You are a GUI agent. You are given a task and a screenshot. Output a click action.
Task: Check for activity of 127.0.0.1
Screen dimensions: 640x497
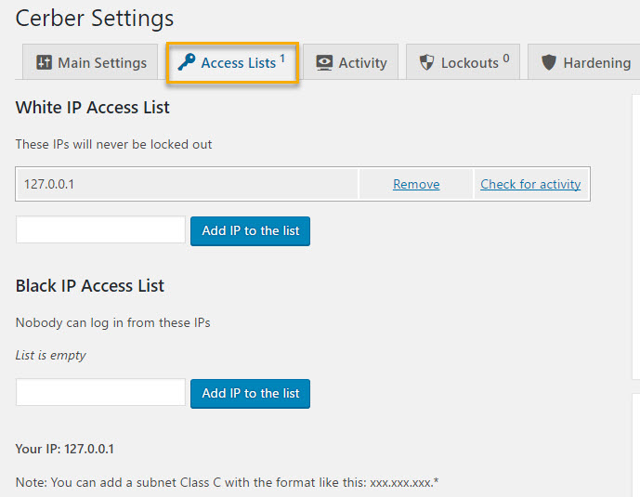[530, 184]
